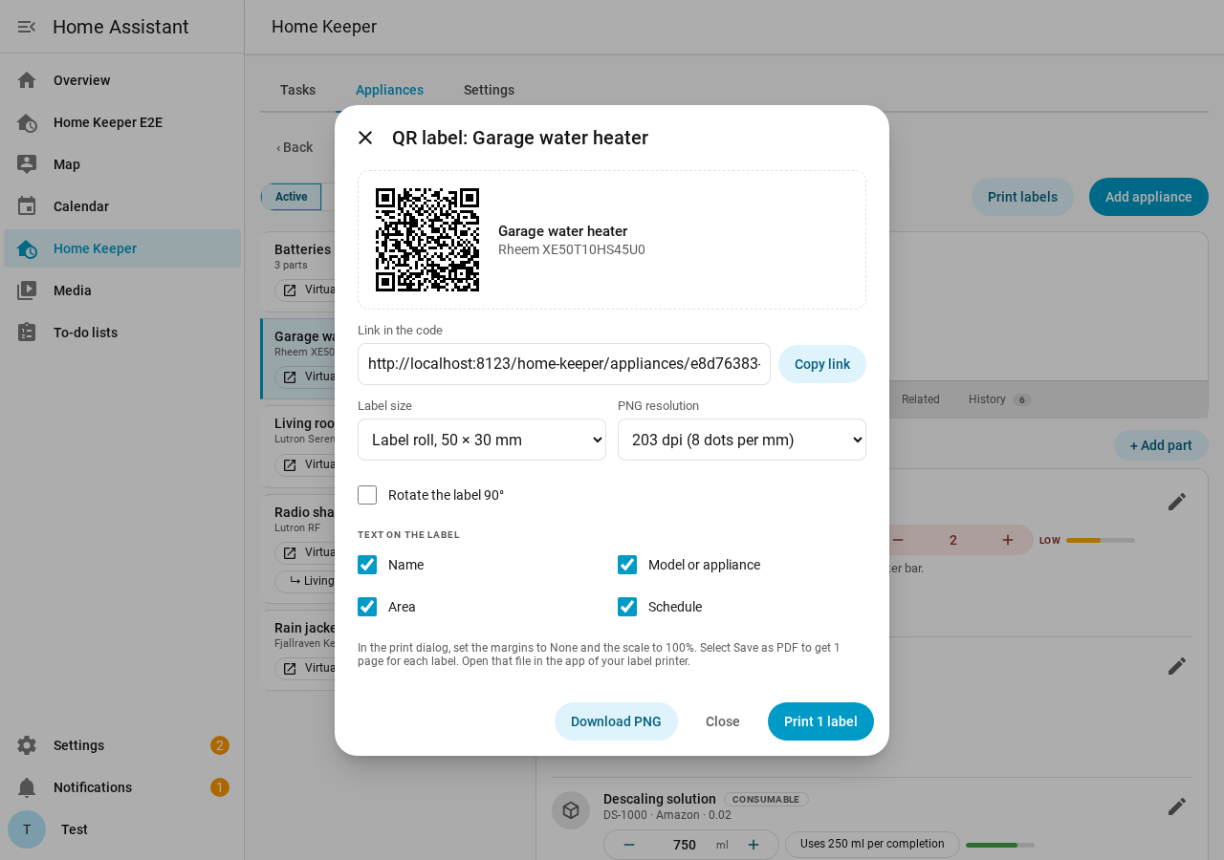The image size is (1224, 860).
Task: Open the PNG resolution dropdown
Action: click(x=742, y=440)
